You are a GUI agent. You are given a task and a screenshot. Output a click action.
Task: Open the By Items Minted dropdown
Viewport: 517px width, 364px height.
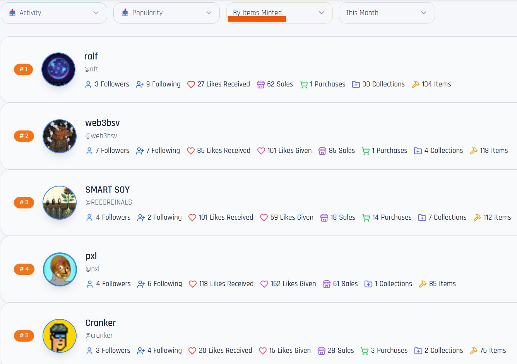pyautogui.click(x=279, y=13)
